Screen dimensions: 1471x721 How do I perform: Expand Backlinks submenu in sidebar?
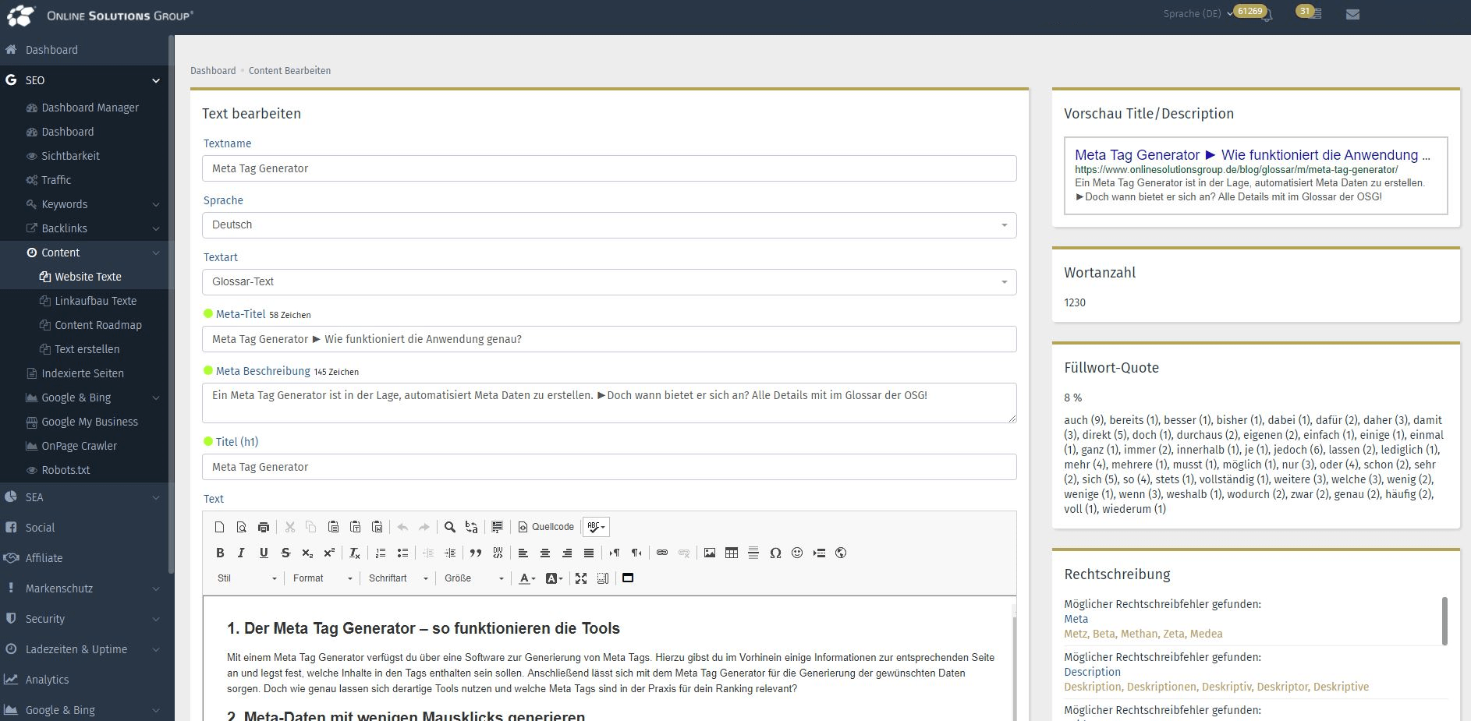[x=156, y=229]
